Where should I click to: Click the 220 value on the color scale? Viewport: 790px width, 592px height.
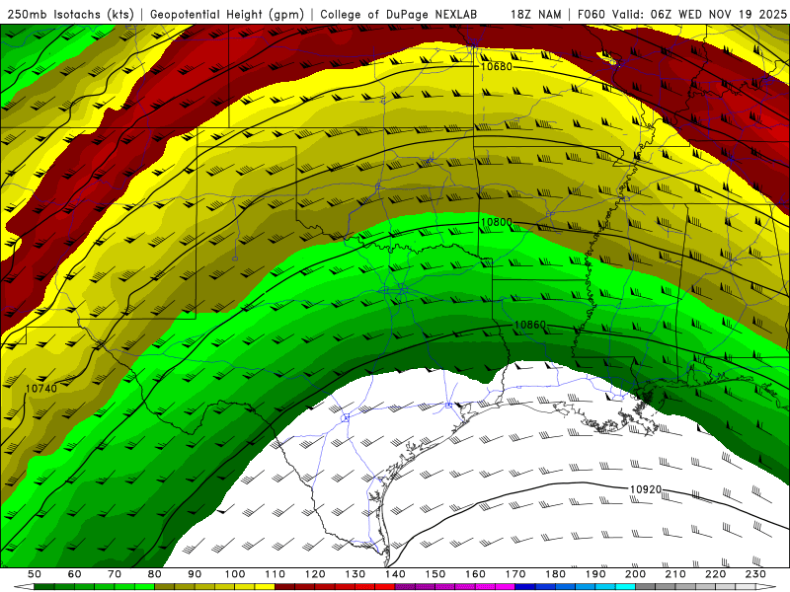tap(715, 574)
